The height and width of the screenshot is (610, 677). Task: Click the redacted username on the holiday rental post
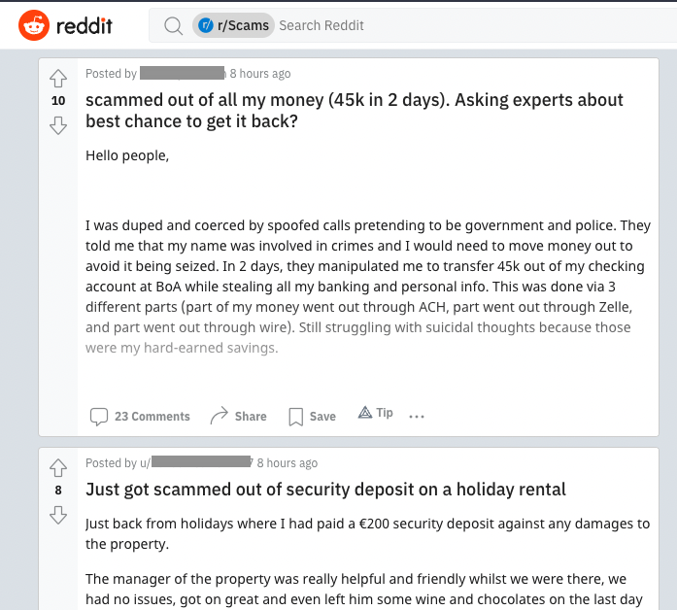point(201,462)
